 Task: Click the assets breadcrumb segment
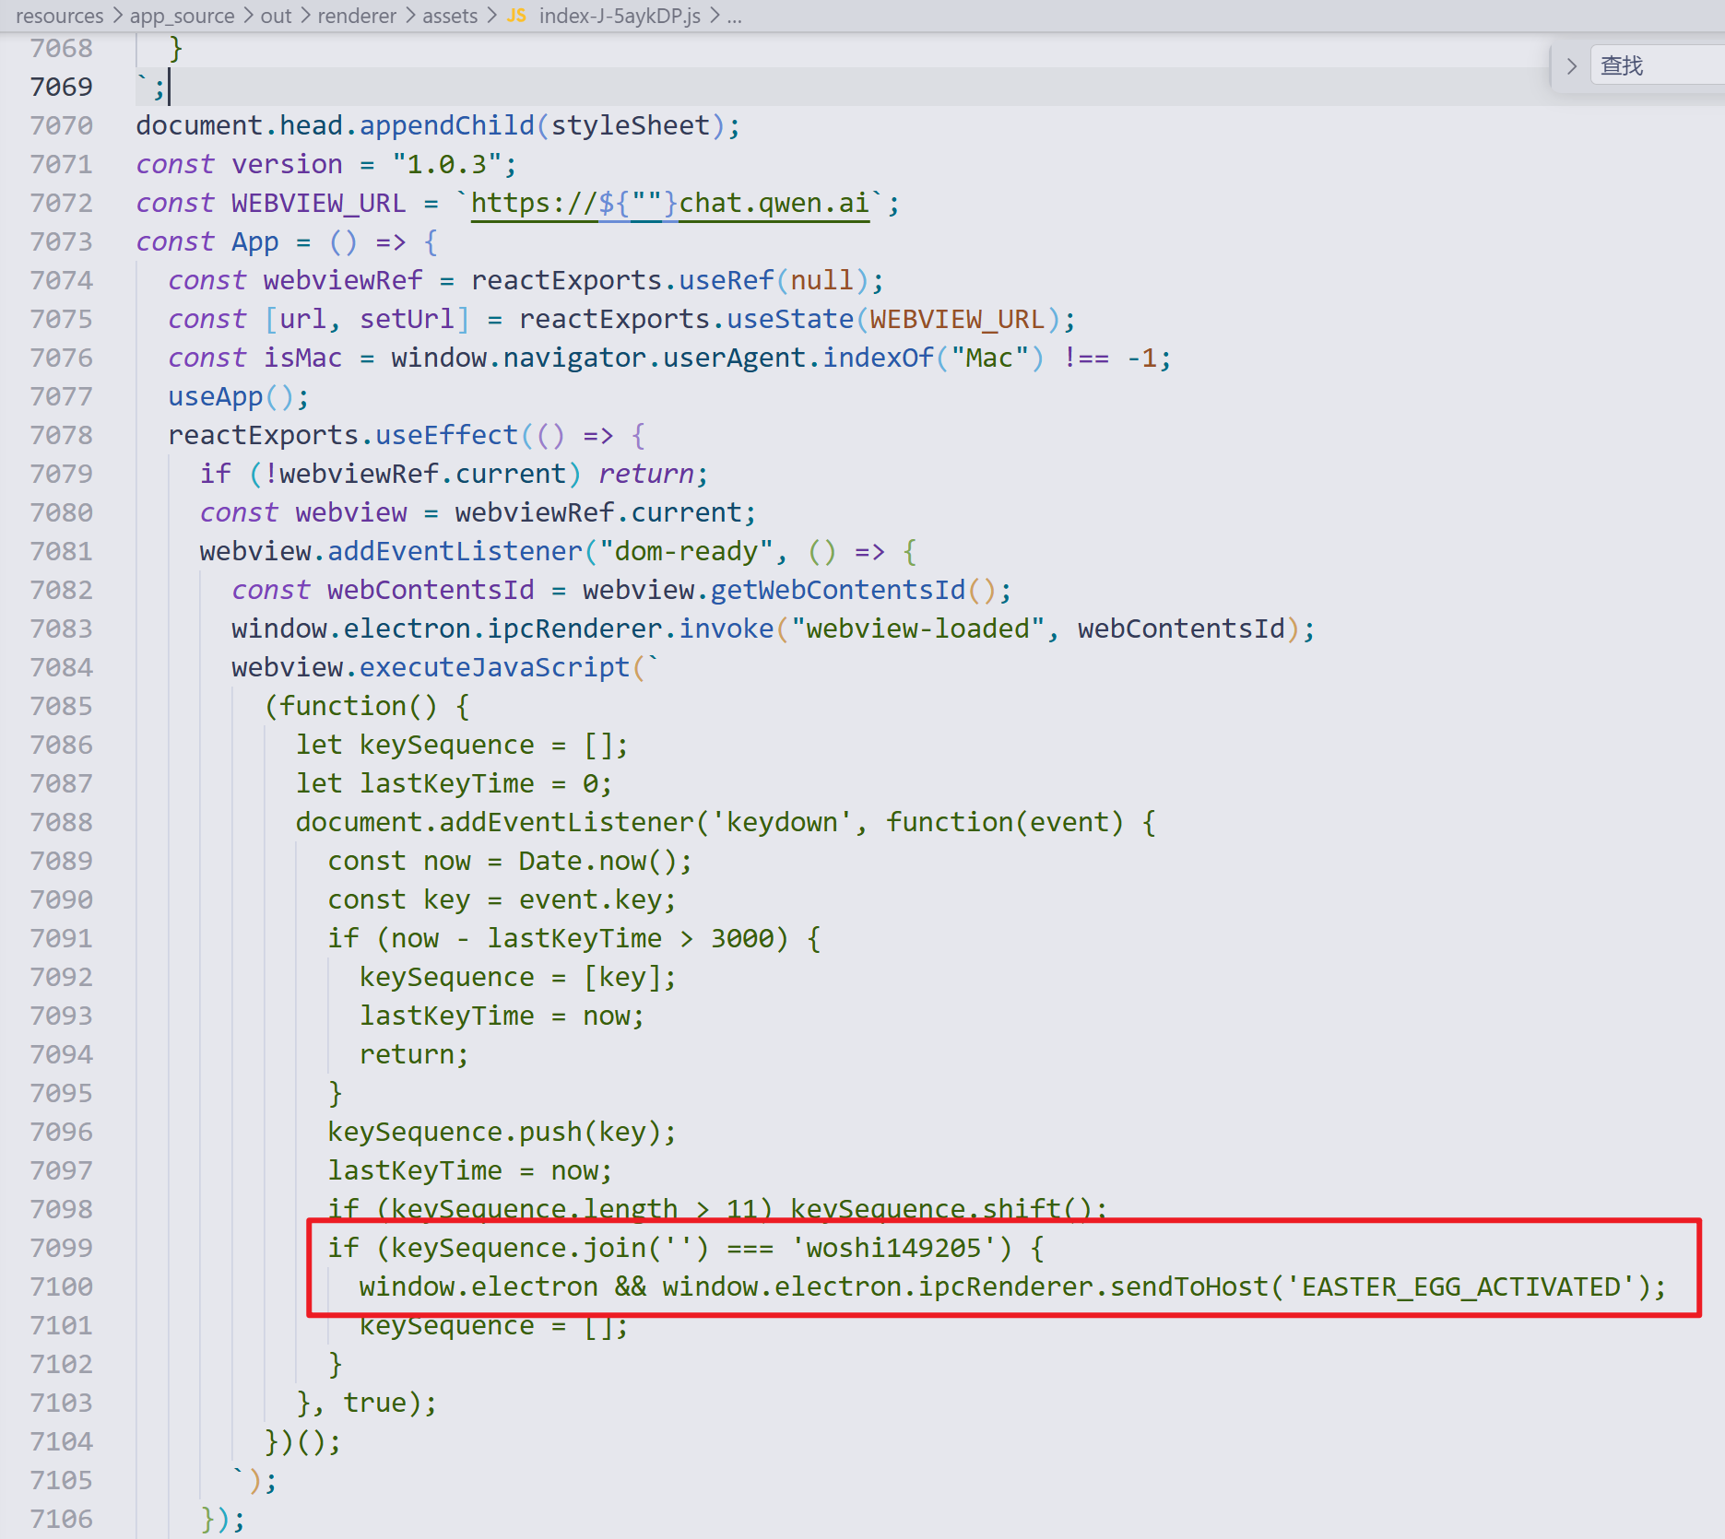[450, 16]
